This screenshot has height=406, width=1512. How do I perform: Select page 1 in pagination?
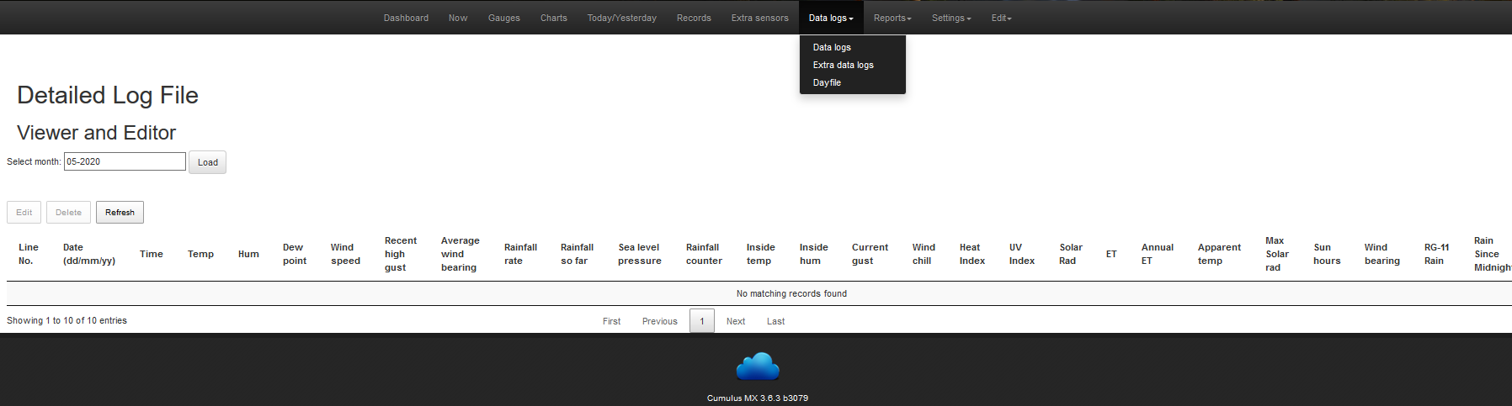tap(701, 321)
